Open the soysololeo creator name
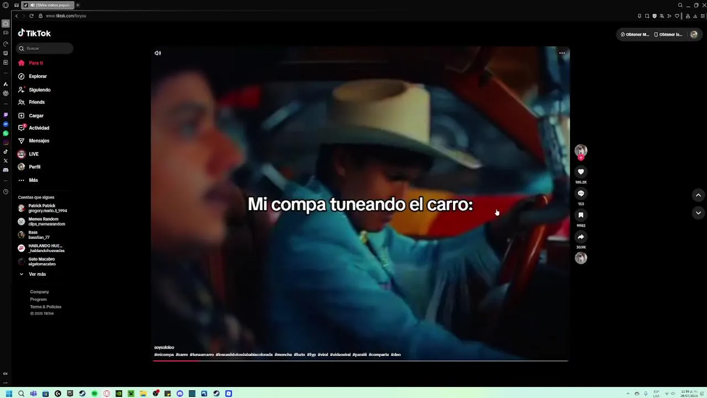 (164, 348)
